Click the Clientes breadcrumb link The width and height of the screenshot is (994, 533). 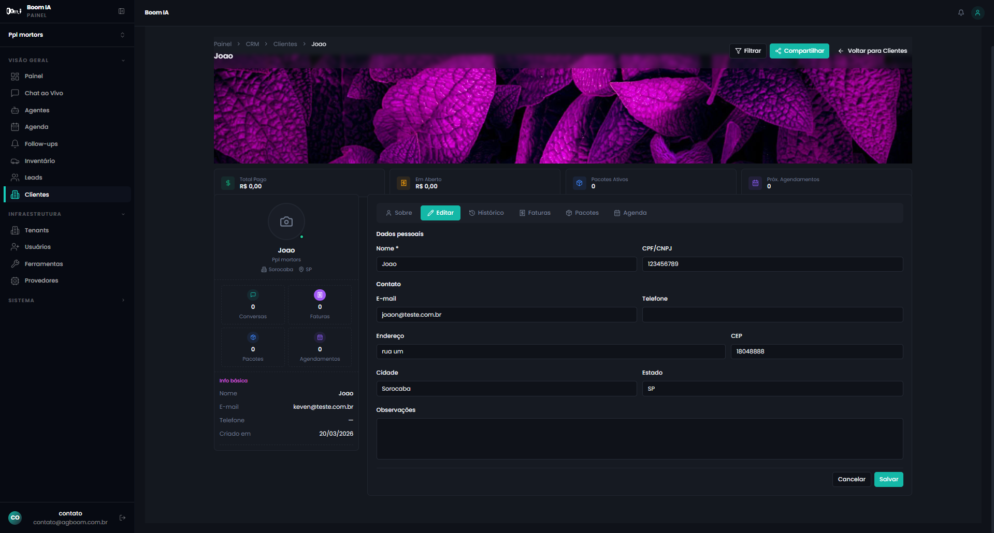(285, 44)
